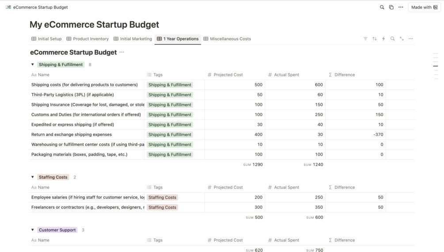Click the database search magnifier icon
Image resolution: width=444 pixels, height=252 pixels.
click(x=392, y=39)
